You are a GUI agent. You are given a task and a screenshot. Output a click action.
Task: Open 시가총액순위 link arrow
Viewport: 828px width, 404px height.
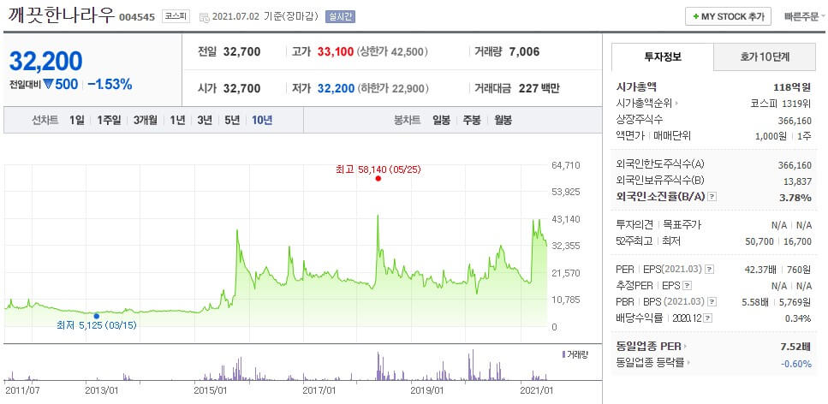677,104
